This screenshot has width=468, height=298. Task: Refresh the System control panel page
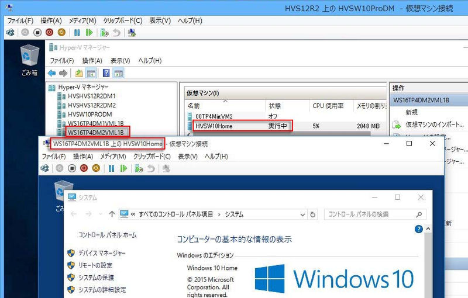click(313, 214)
